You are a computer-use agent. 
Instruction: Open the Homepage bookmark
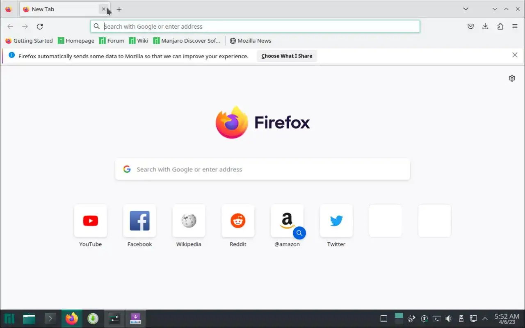pyautogui.click(x=76, y=41)
